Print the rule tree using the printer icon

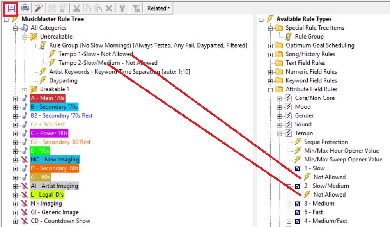coord(25,9)
